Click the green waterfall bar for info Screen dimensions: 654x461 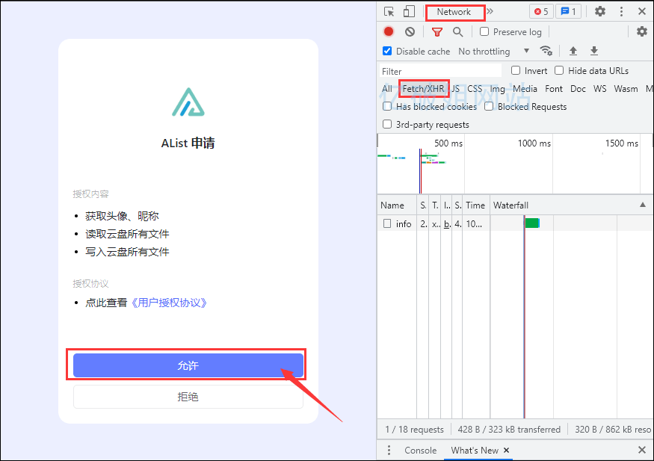click(x=531, y=223)
